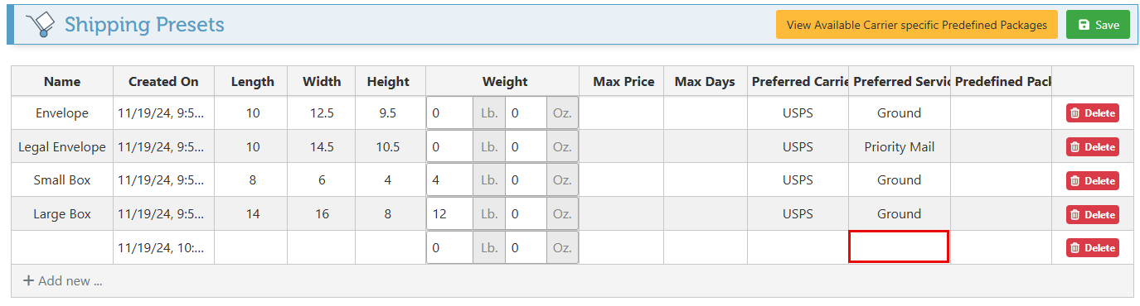Image resolution: width=1140 pixels, height=306 pixels.
Task: Click trash icon in Envelope row
Action: pyautogui.click(x=1075, y=113)
